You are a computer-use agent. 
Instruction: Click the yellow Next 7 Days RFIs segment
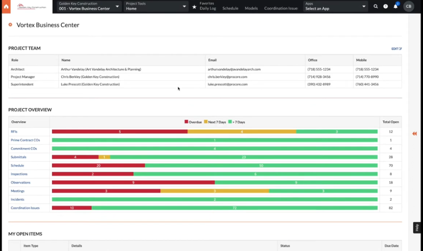pyautogui.click(x=242, y=132)
